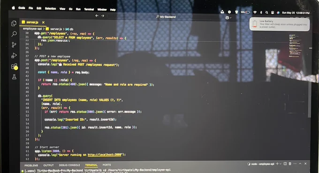This screenshot has width=319, height=173.
Task: Open the new terminal launch profile dropdown
Action: [281, 164]
